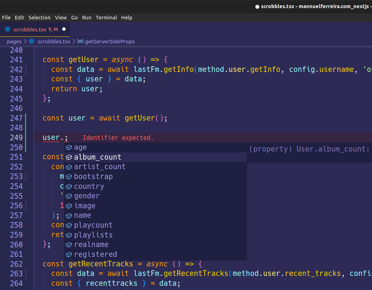This screenshot has height=290, width=372.
Task: Click 'recenttracks' on line 264
Action: 112,283
